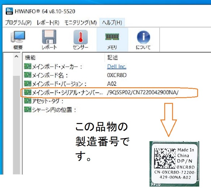Click the シャーシ内の位置 row icon
211x192 pixels.
tap(28, 110)
